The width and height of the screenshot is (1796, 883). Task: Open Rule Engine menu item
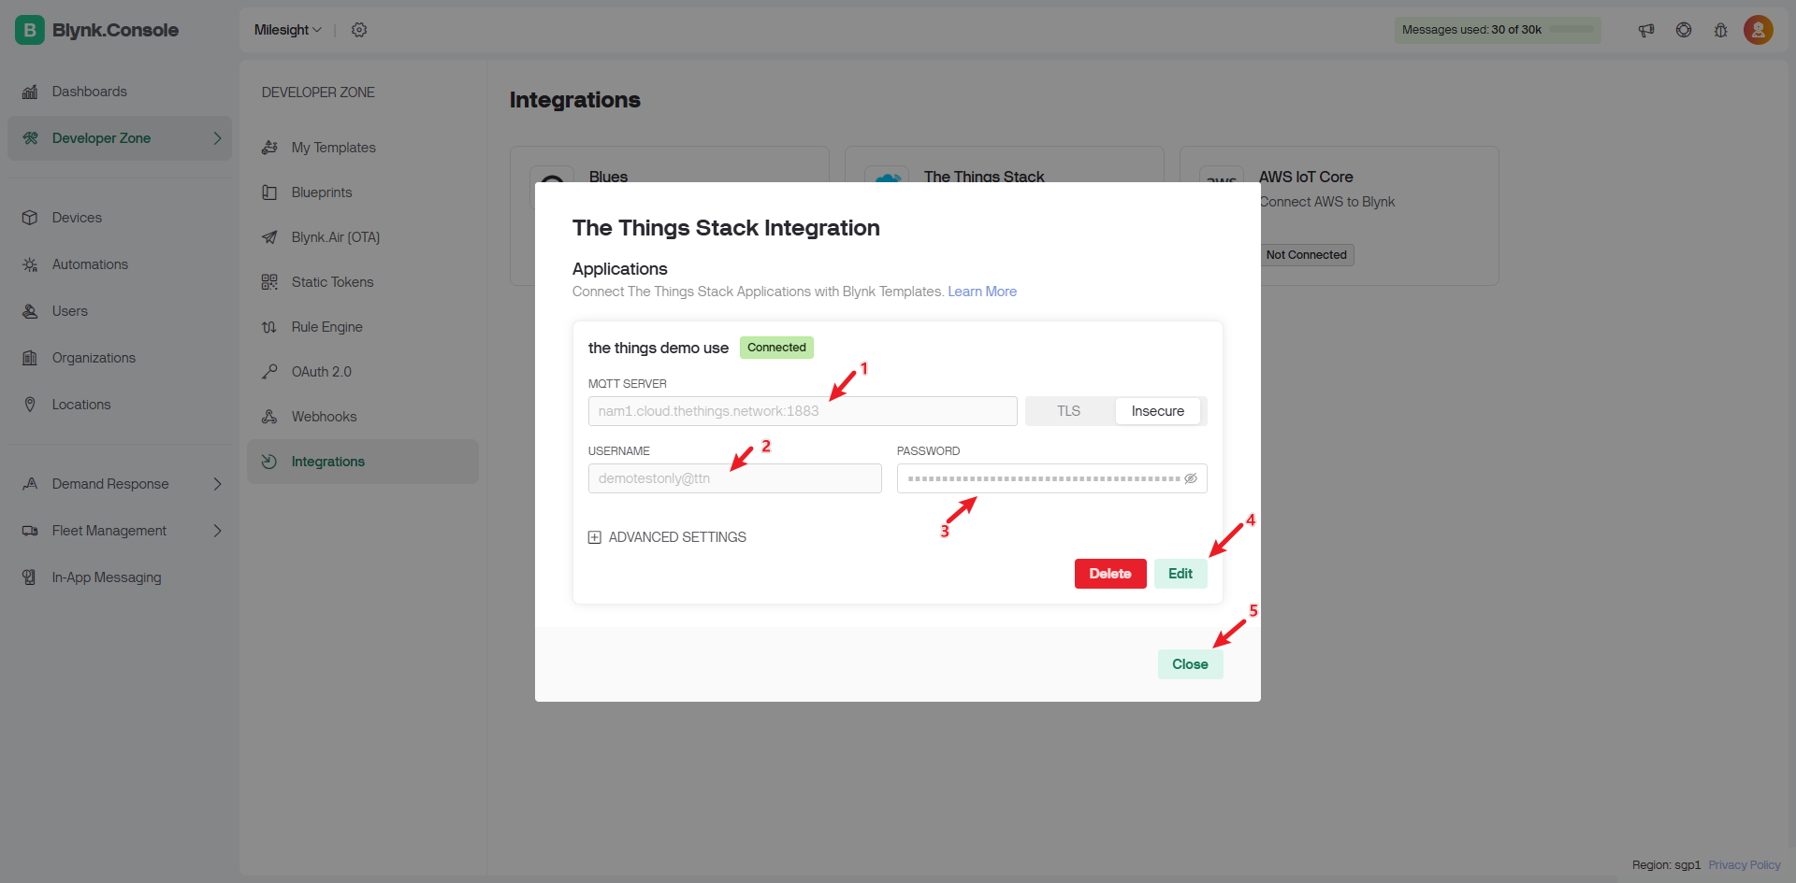click(363, 327)
